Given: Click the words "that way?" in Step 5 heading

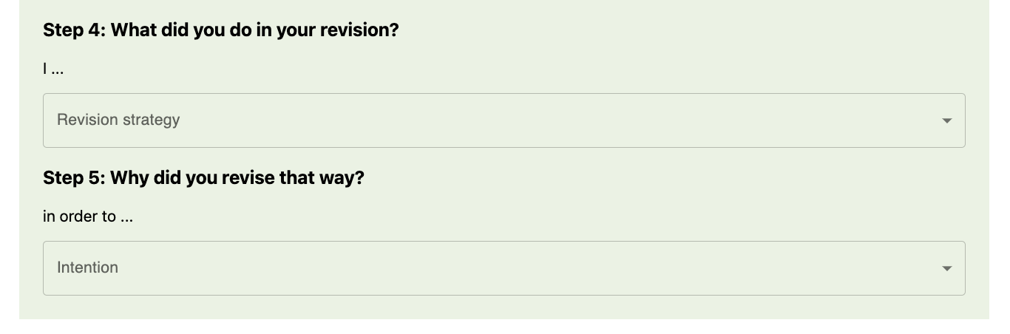Looking at the screenshot, I should (322, 178).
